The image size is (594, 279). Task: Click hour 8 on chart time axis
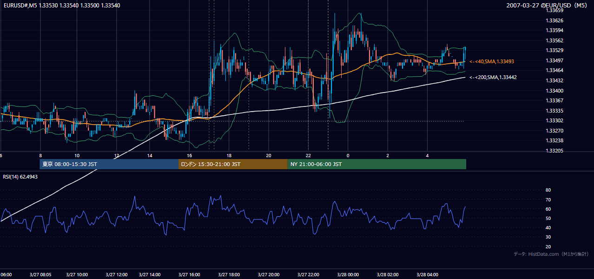[x=40, y=155]
